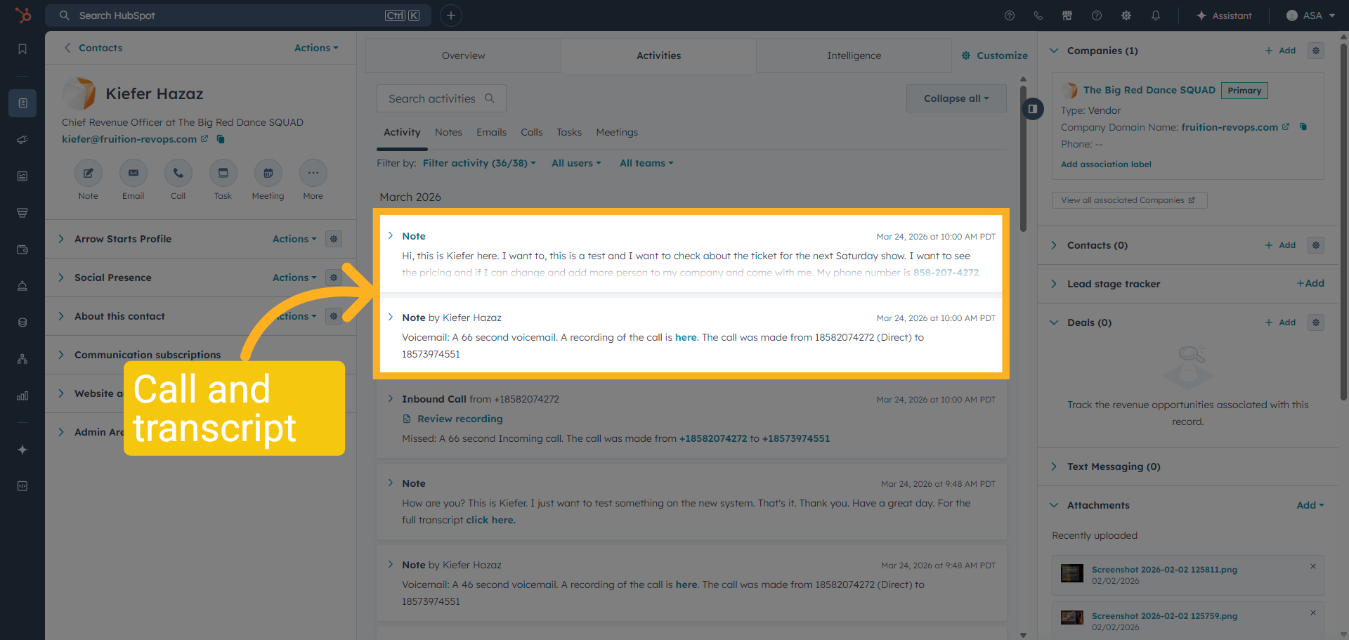Image resolution: width=1349 pixels, height=640 pixels.
Task: Create a Task for the contact
Action: 223,173
